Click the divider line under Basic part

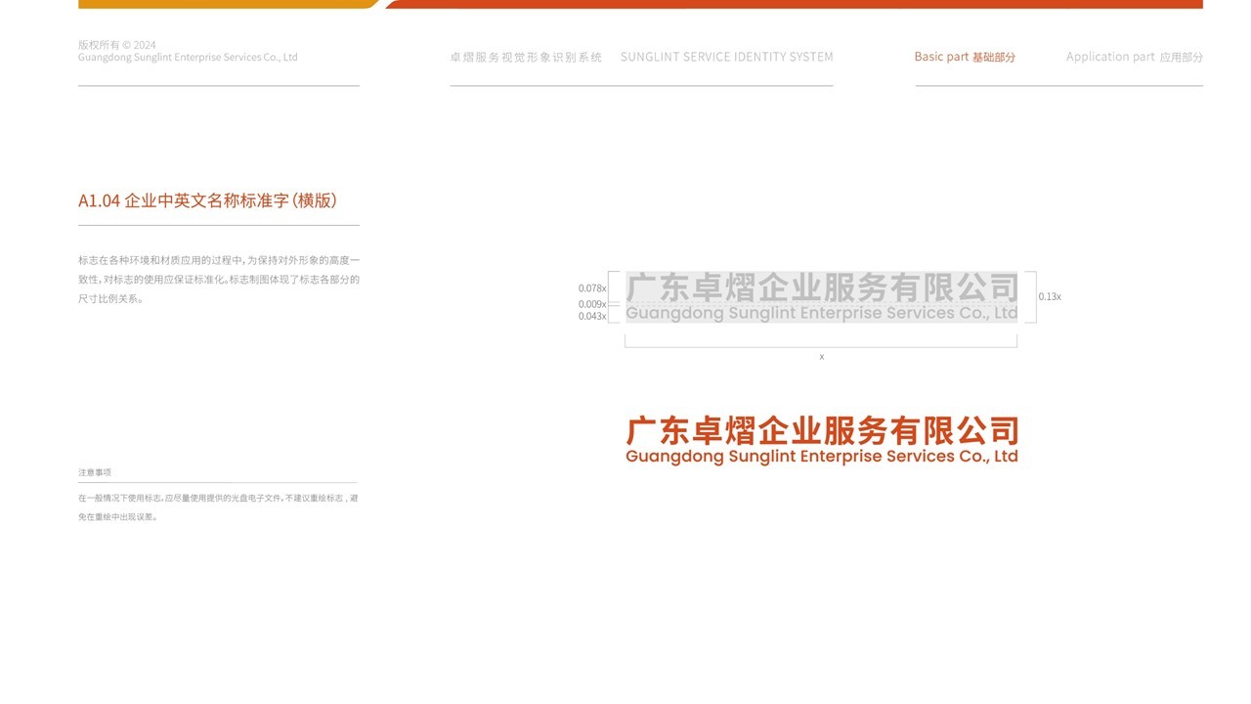tap(1058, 88)
